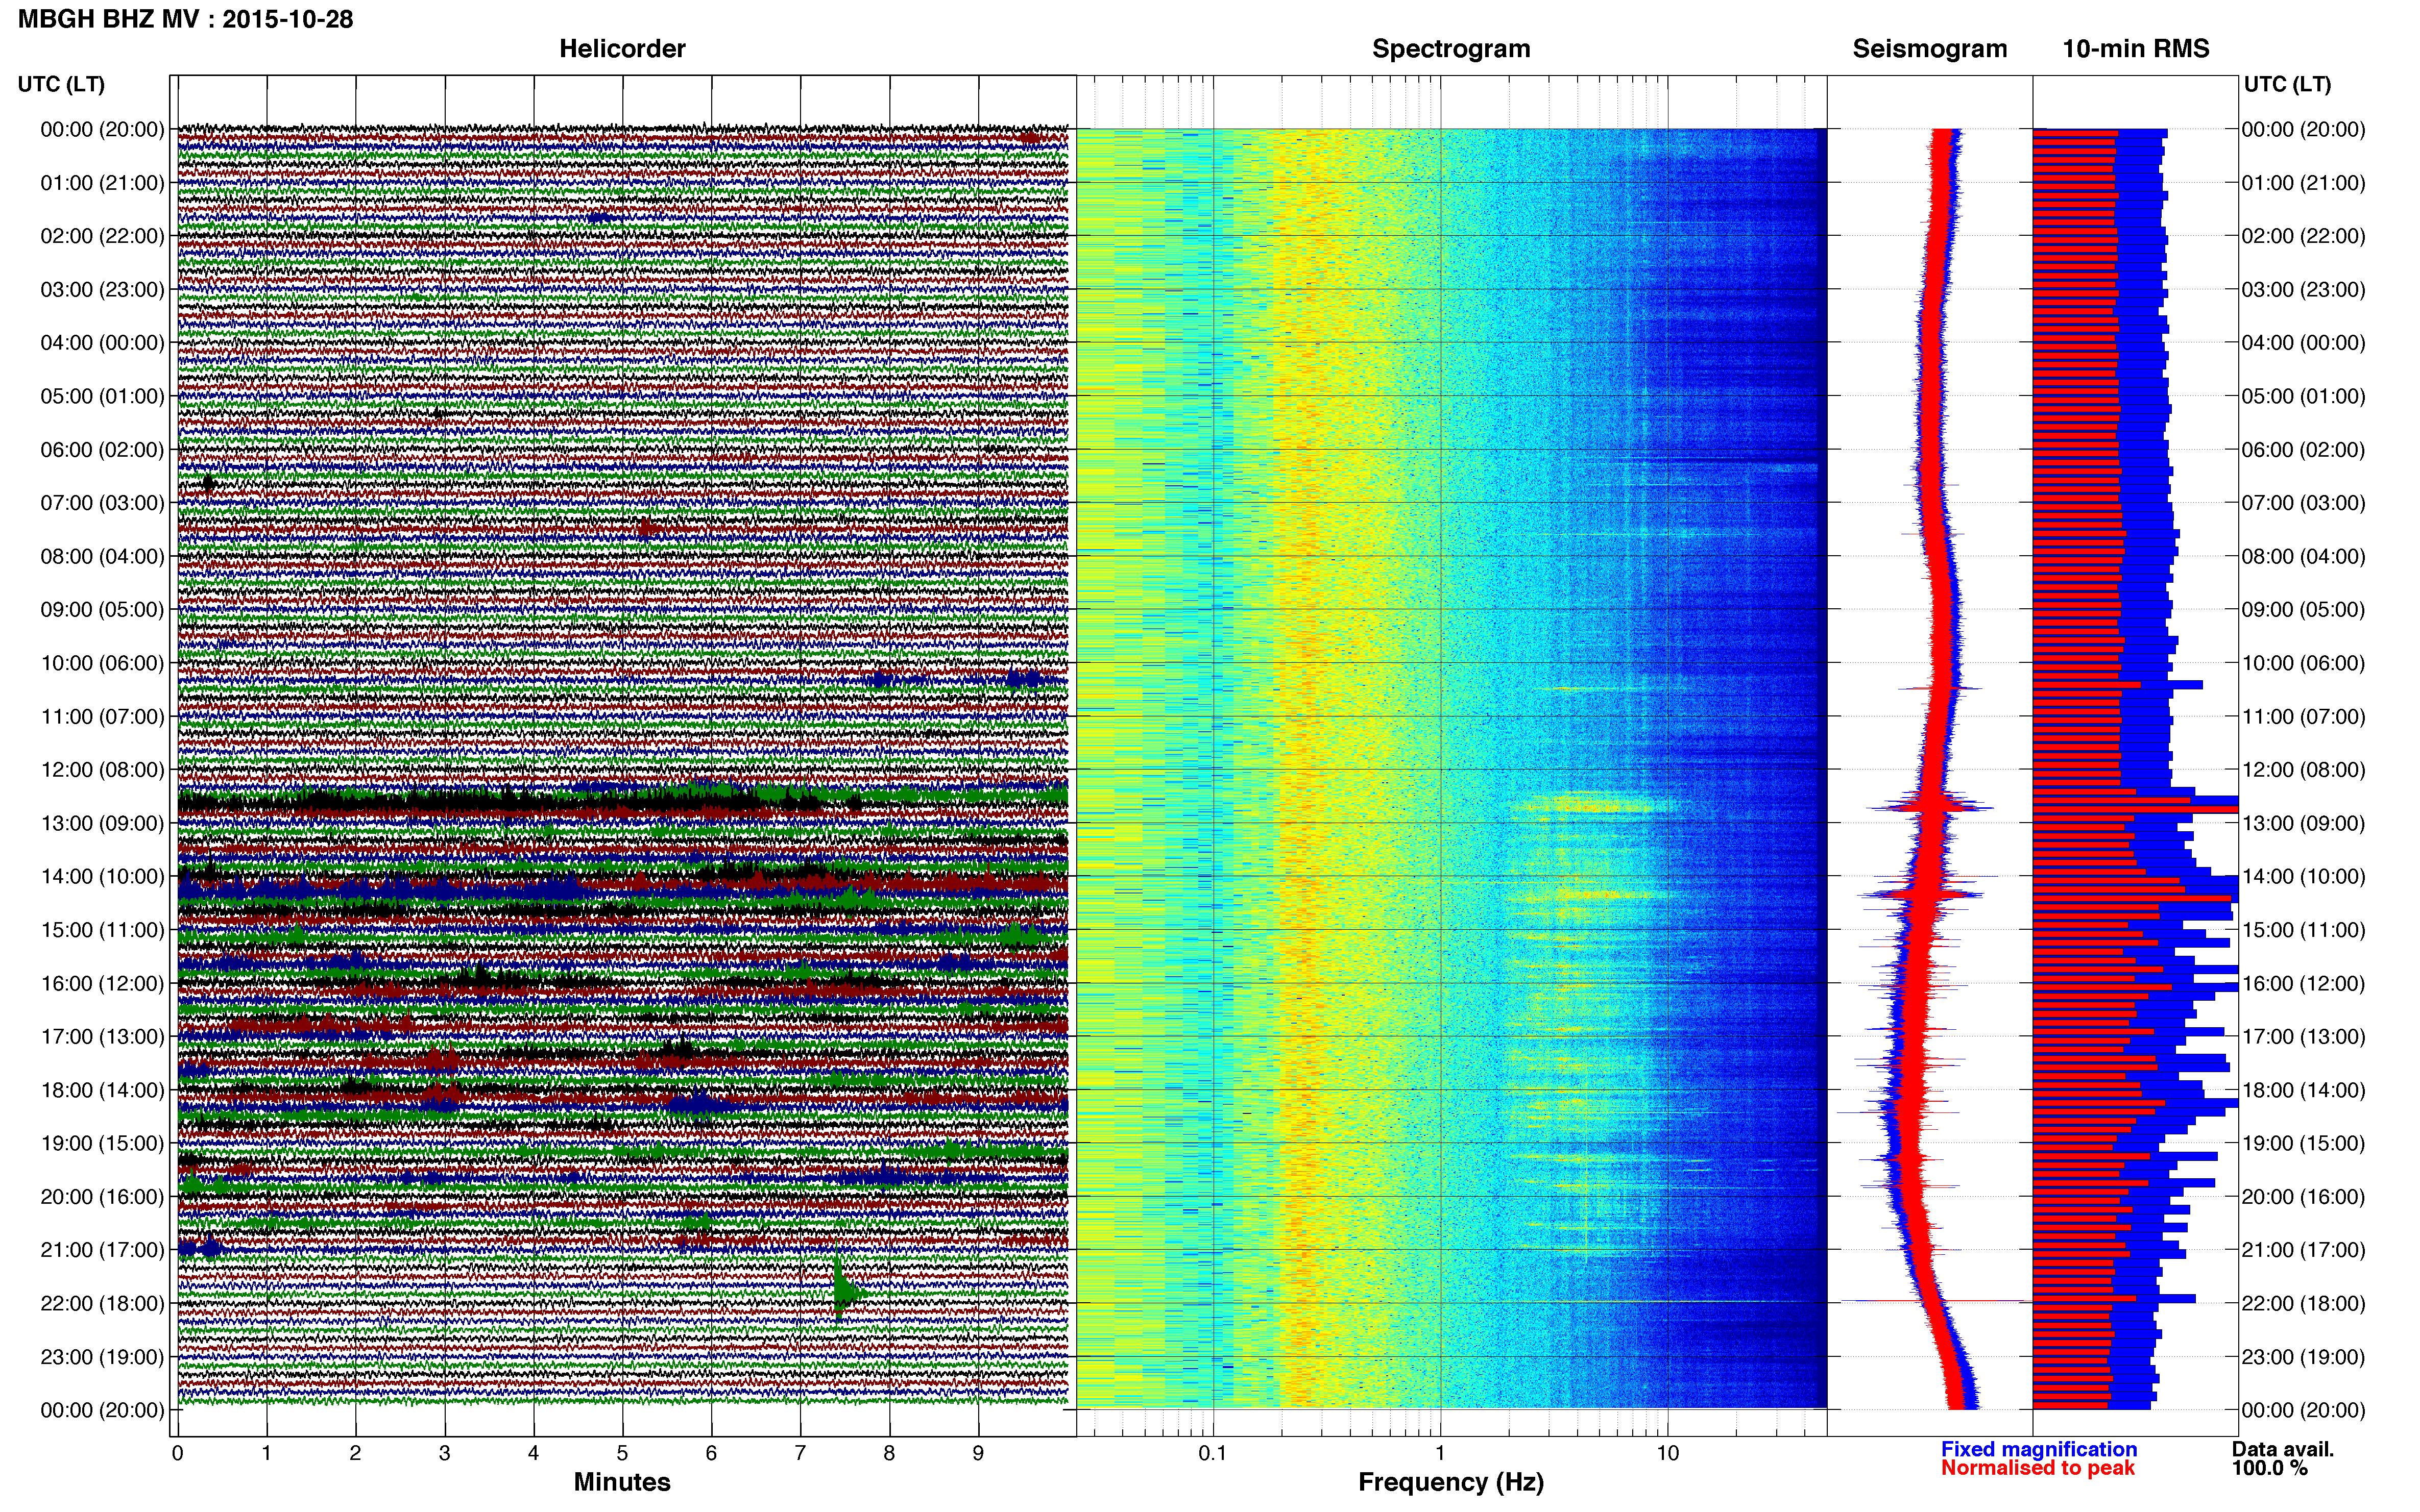The image size is (2420, 1512).
Task: Click the 'Data avail.' label
Action: (2282, 1449)
